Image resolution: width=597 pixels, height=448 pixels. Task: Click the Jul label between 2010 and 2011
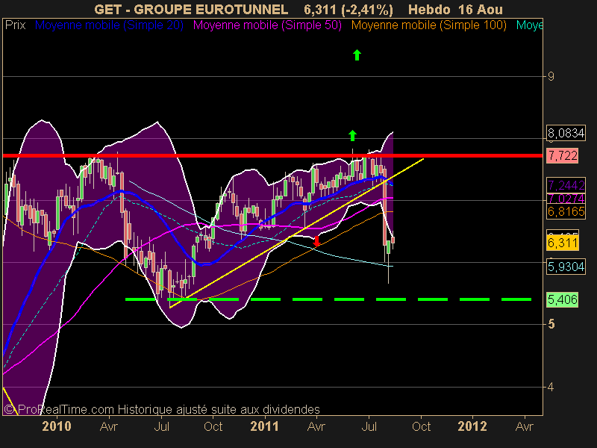[161, 426]
